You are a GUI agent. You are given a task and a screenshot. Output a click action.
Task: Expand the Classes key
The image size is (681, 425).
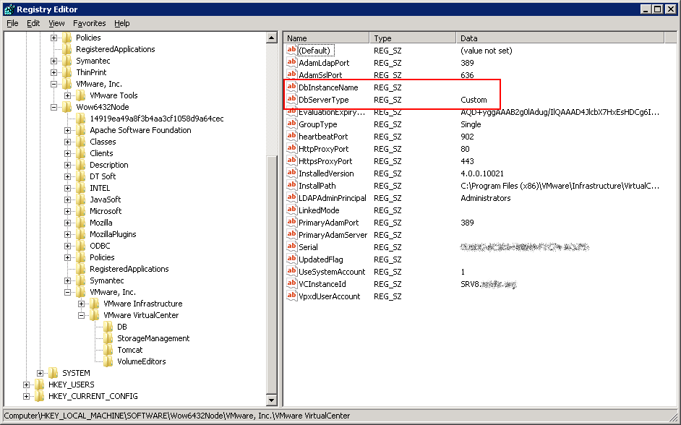pyautogui.click(x=67, y=142)
